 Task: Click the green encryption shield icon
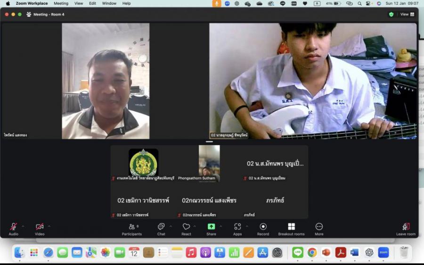pos(391,14)
